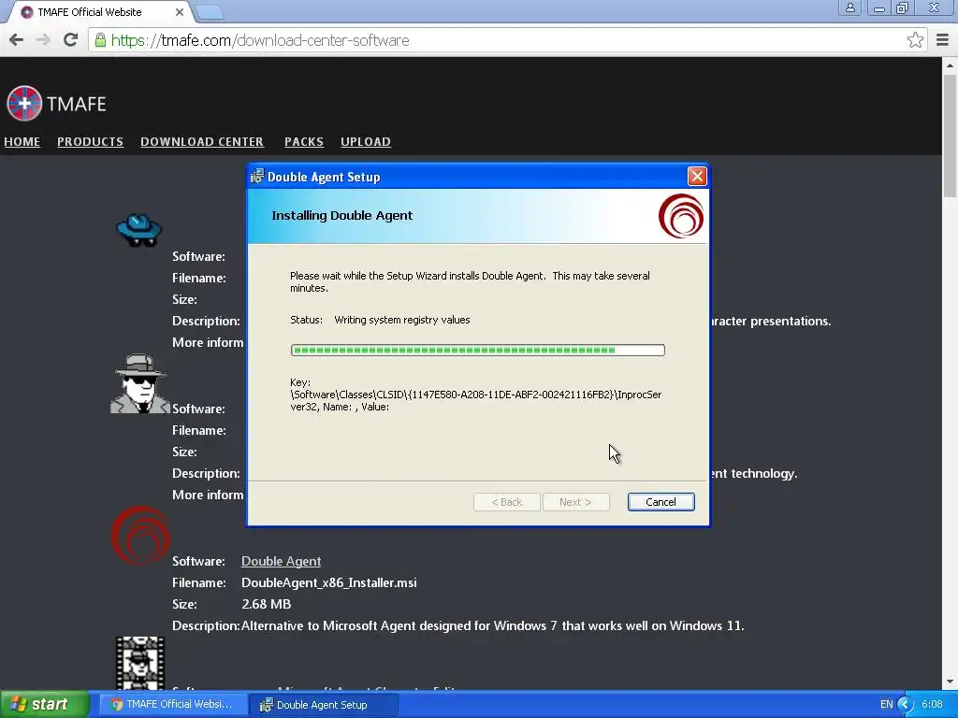Click the address bar URL field
This screenshot has width=958, height=718.
(x=507, y=40)
